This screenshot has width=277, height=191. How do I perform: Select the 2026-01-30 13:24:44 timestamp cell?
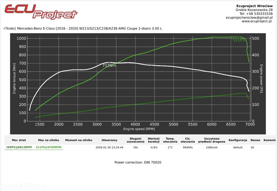(x=109, y=147)
